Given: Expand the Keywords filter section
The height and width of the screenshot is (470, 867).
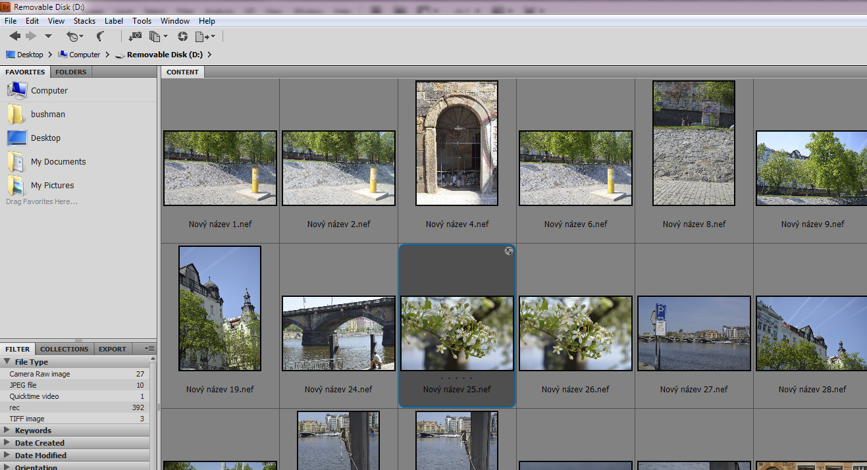Looking at the screenshot, I should point(7,431).
